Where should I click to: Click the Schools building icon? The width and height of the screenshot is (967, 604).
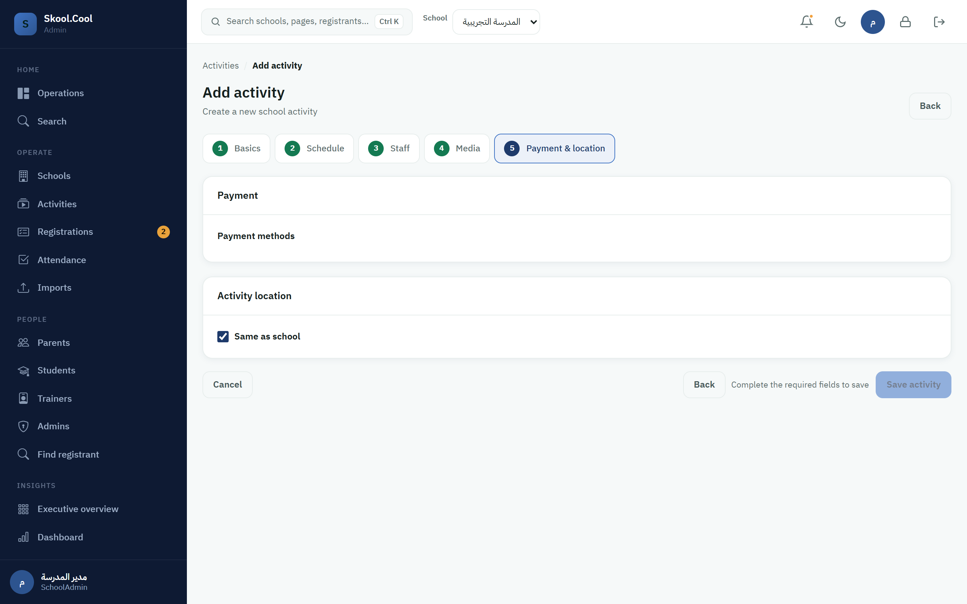point(23,176)
